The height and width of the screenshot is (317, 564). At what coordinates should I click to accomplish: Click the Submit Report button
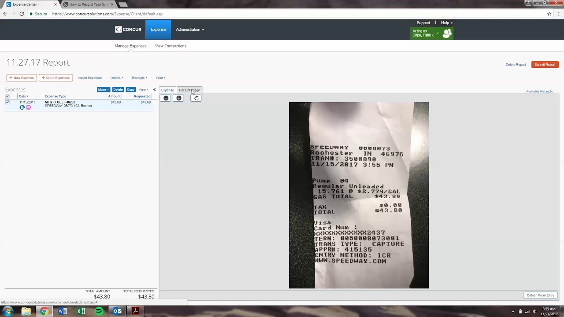[545, 65]
